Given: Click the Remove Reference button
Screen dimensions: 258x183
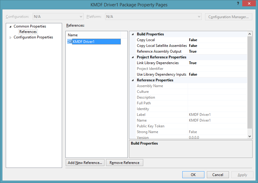Looking at the screenshot, I should click(124, 162).
